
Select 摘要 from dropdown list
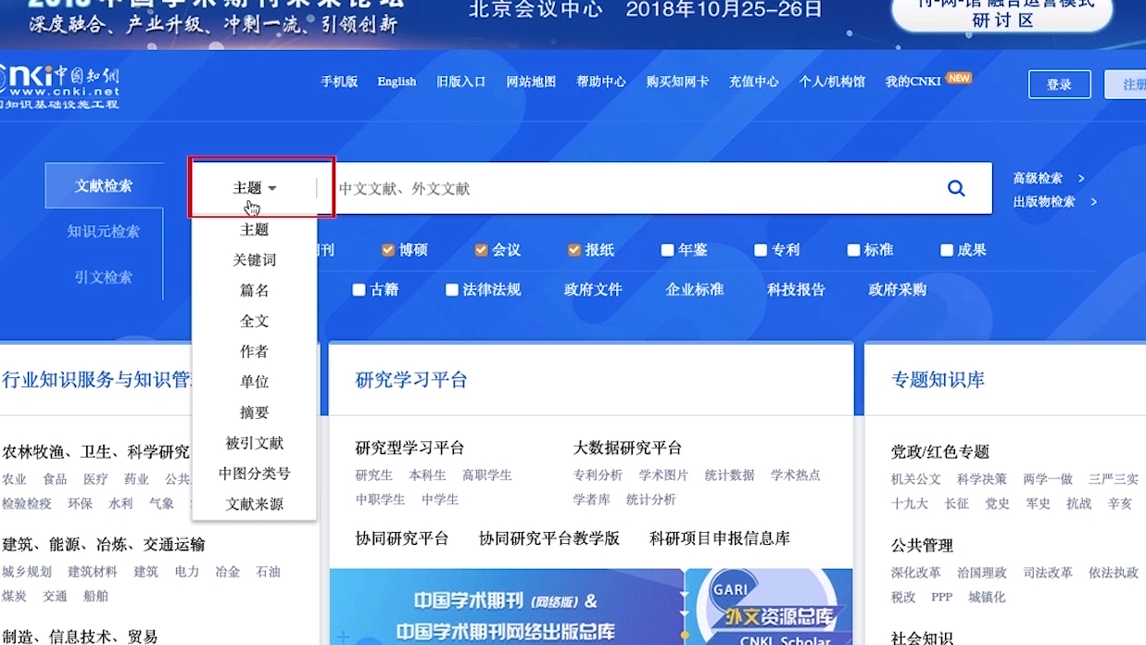click(255, 412)
